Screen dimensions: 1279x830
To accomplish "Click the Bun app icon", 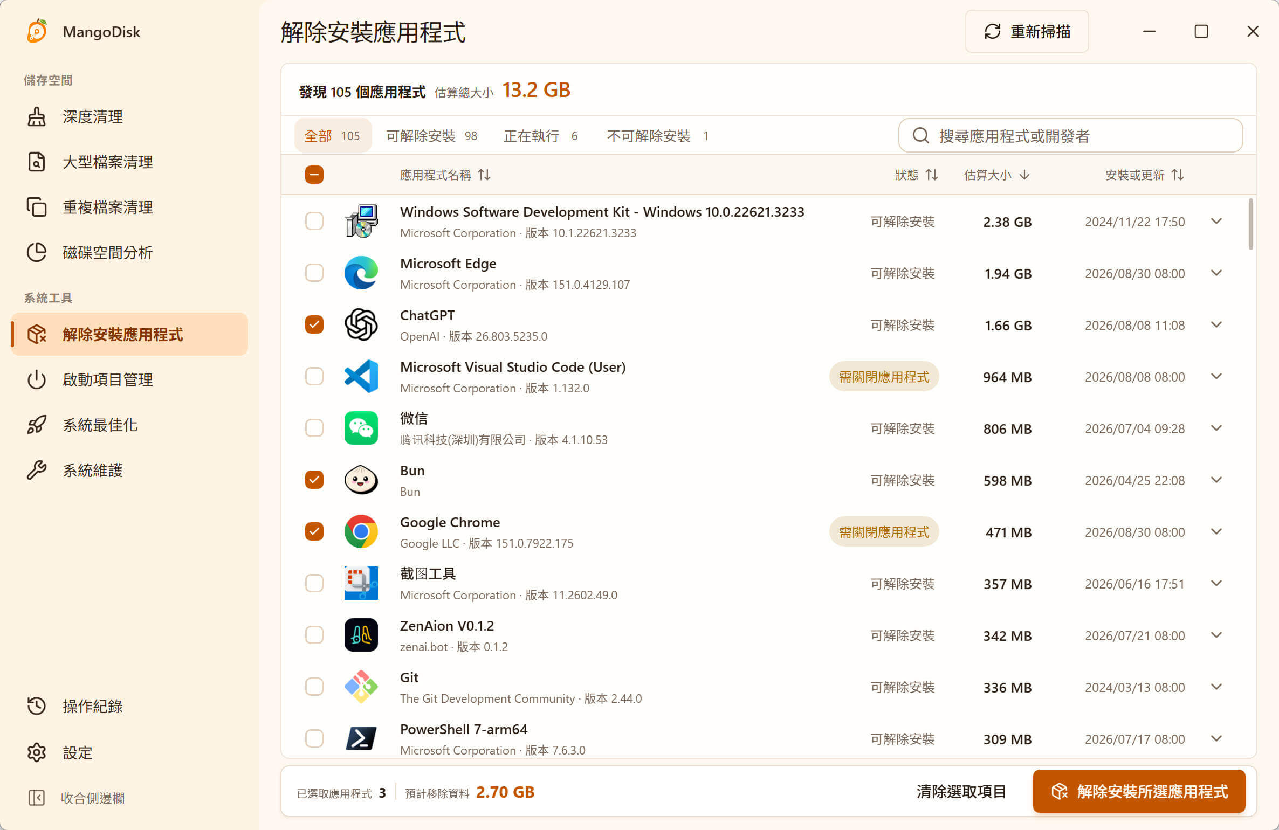I will tap(361, 480).
